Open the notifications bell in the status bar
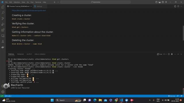 [x=181, y=96]
